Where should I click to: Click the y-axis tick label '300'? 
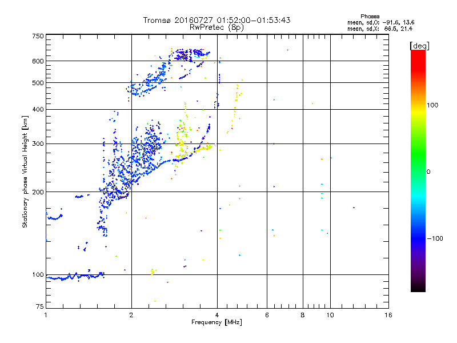[38, 143]
